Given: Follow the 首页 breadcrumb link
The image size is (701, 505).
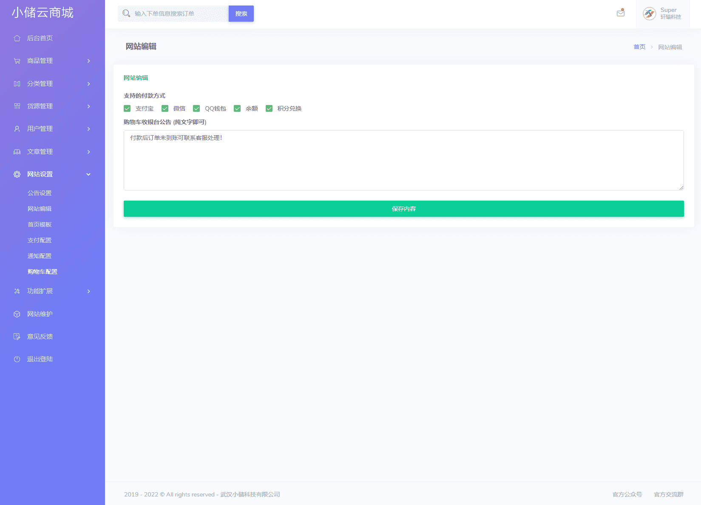Looking at the screenshot, I should [639, 47].
